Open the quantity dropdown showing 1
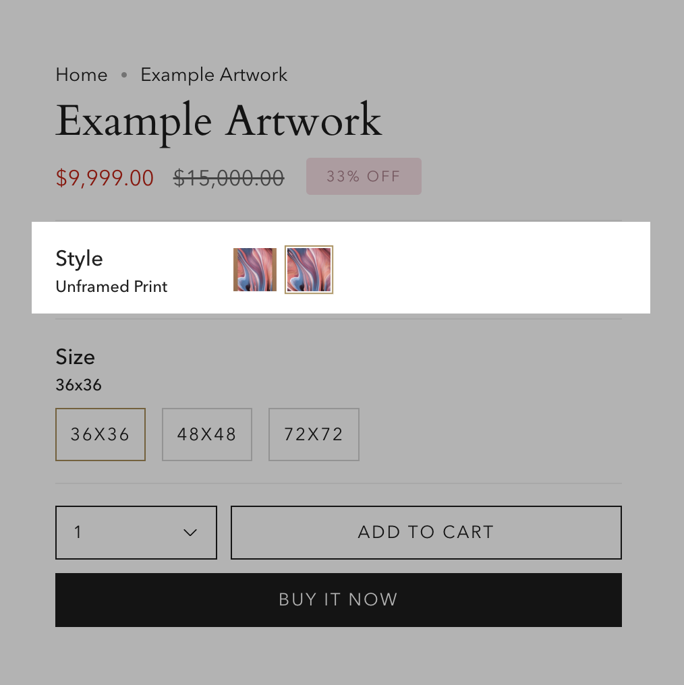This screenshot has height=685, width=684. [x=136, y=533]
